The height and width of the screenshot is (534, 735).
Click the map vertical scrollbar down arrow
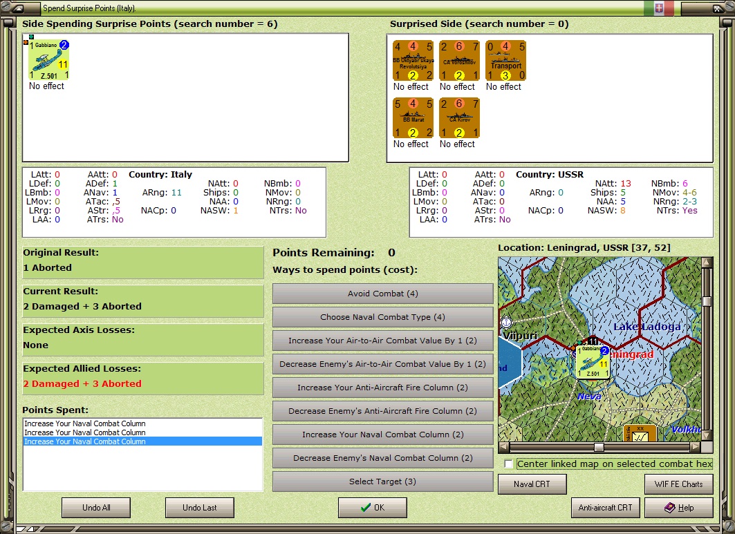click(x=707, y=435)
